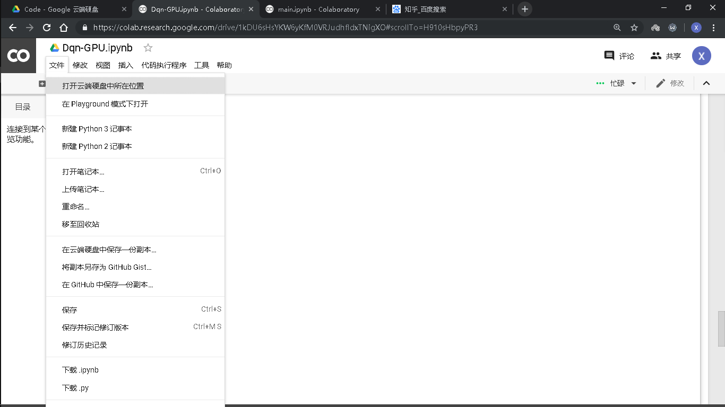725x407 pixels.
Task: Click the 文件 menu
Action: [x=57, y=65]
